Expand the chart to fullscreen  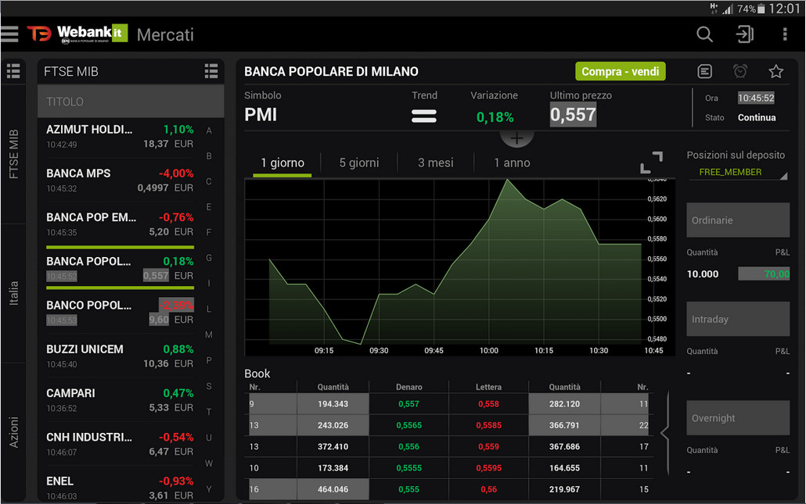pos(651,163)
